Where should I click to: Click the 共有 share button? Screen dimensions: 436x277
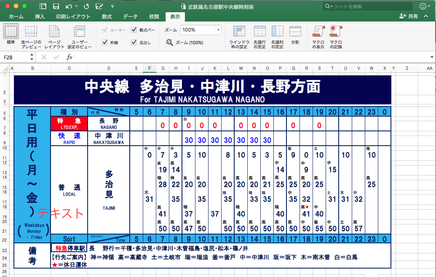coord(409,16)
